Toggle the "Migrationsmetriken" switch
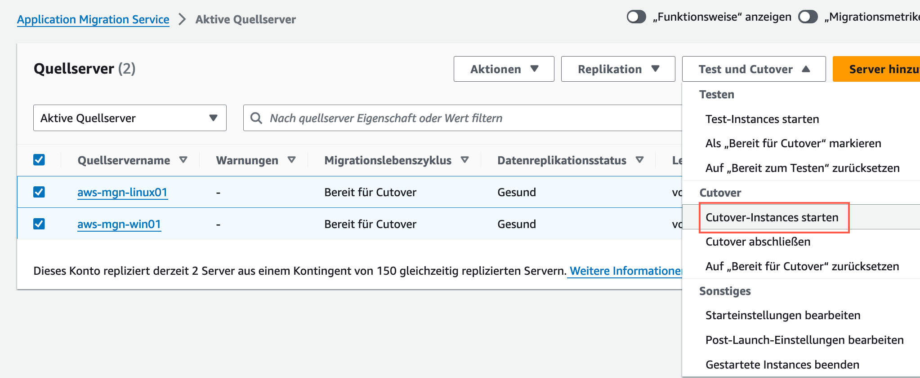The image size is (920, 378). 808,17
